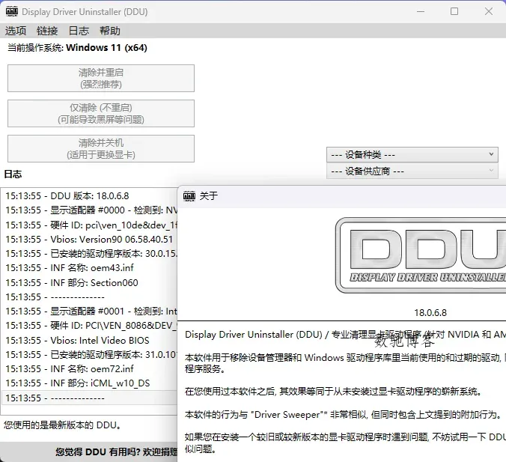The image size is (506, 462).
Task: Click the 仅清除 (不重启) button
Action: [101, 114]
